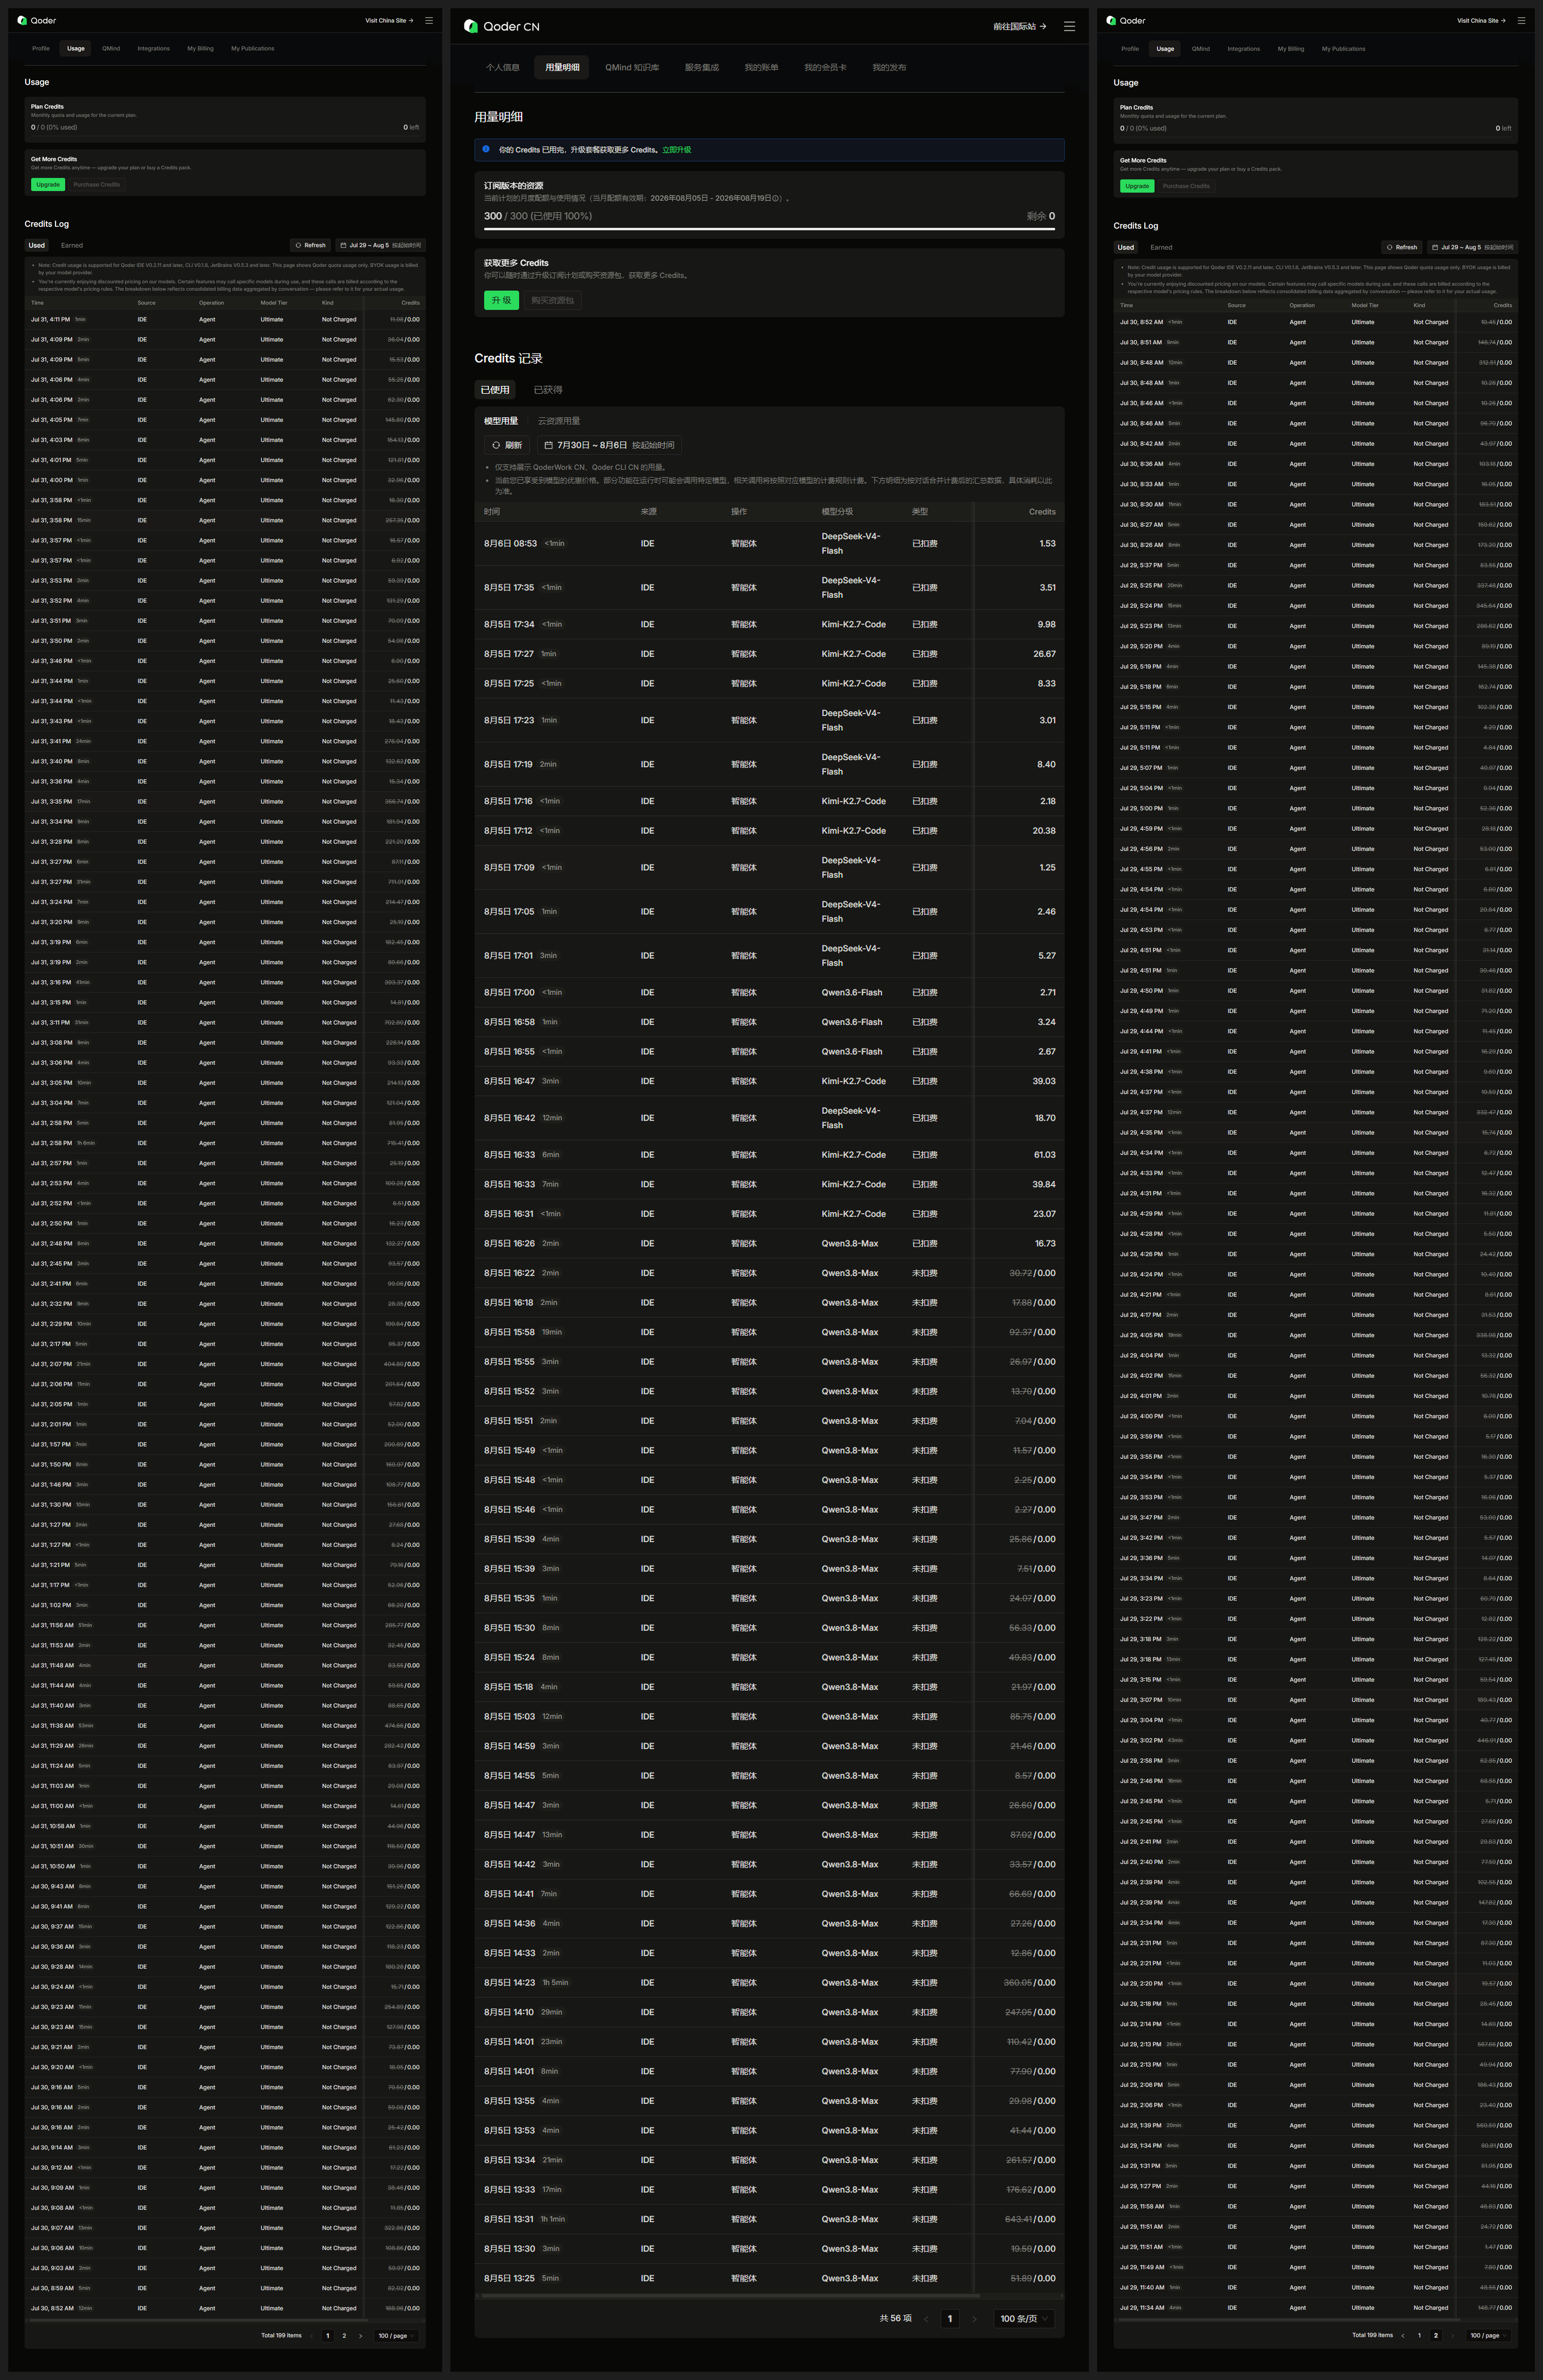Click Purchase Credits button in left panel
Viewport: 1543px width, 2380px height.
(x=97, y=185)
